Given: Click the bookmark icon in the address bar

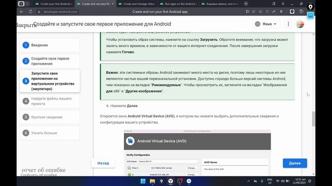Looking at the screenshot, I should click(281, 12).
